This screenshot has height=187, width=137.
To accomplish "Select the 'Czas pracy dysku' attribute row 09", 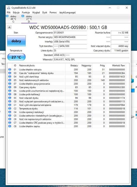I will tap(67, 87).
